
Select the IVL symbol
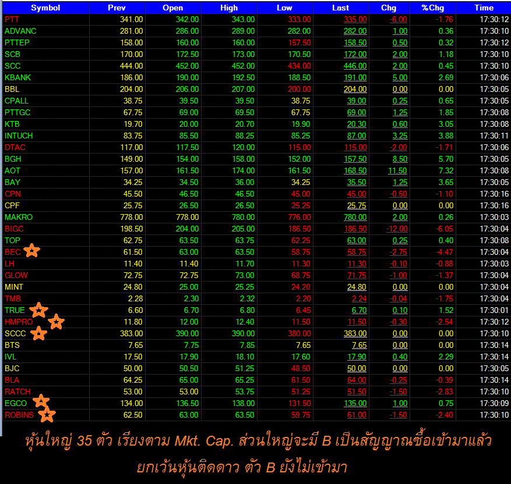click(x=10, y=357)
